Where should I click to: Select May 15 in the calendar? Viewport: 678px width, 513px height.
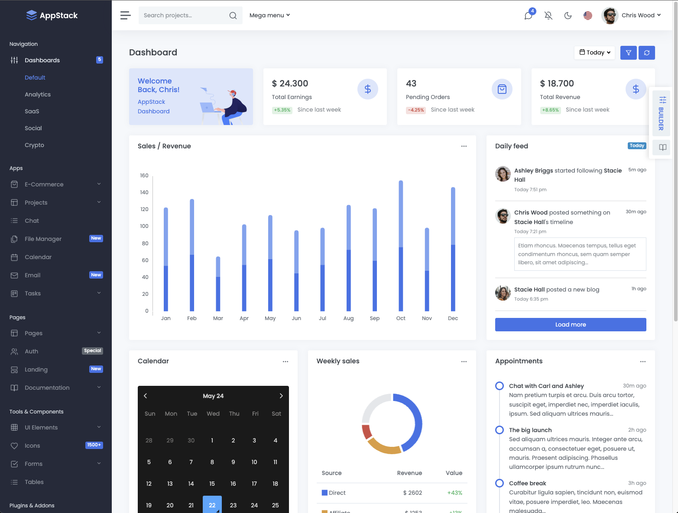[x=212, y=484]
